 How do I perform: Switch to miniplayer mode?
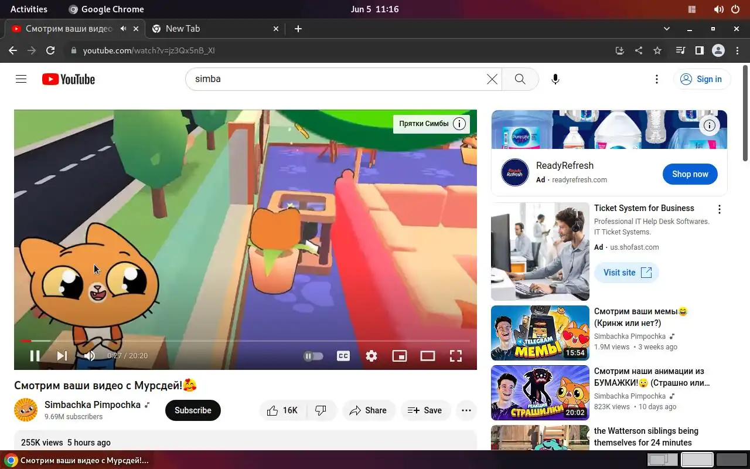point(400,356)
